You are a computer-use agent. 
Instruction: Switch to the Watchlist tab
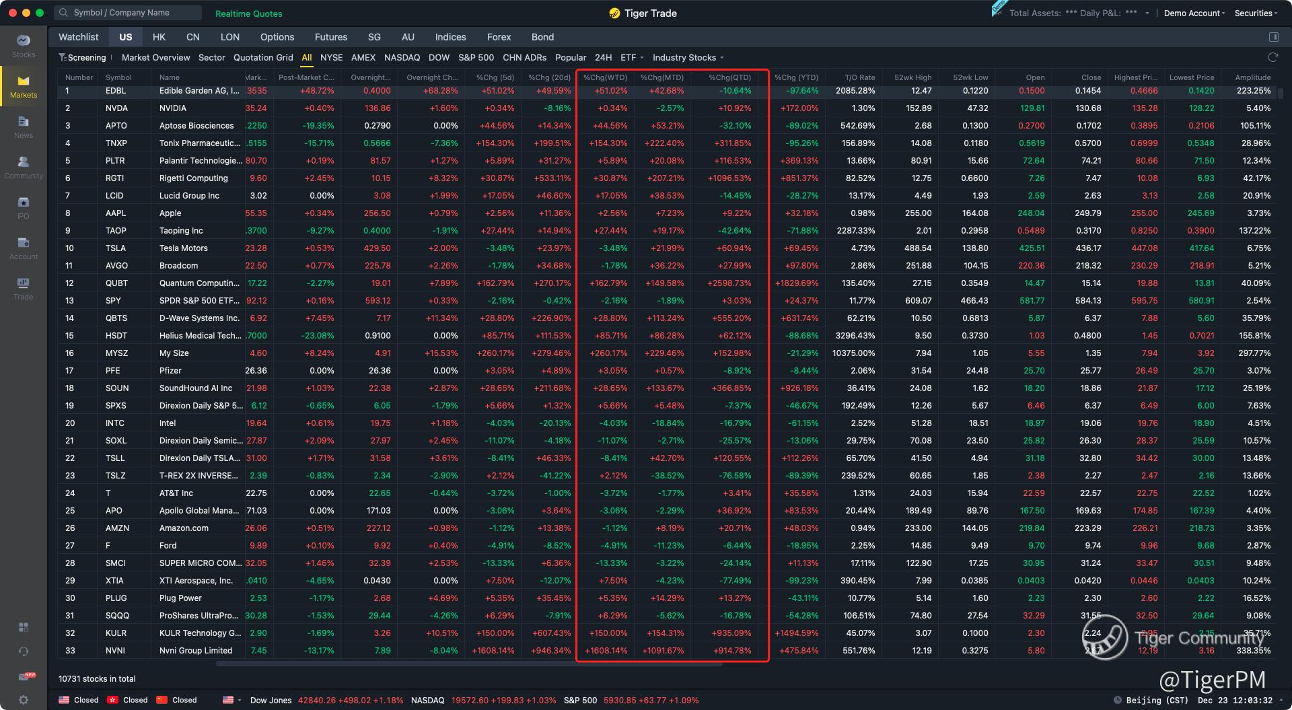[78, 37]
